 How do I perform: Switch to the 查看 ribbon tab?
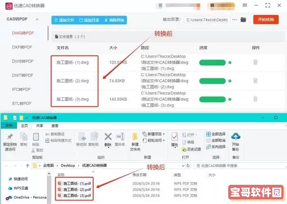pyautogui.click(x=55, y=126)
